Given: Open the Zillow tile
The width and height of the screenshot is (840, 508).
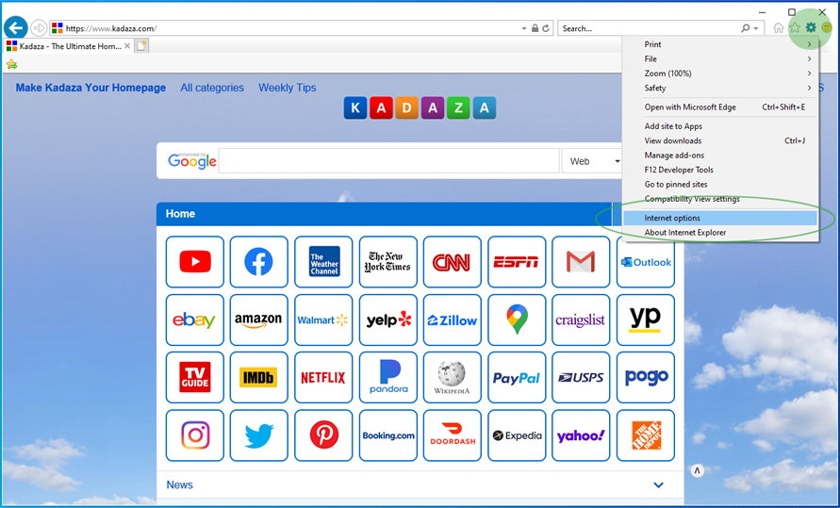Looking at the screenshot, I should tap(453, 320).
